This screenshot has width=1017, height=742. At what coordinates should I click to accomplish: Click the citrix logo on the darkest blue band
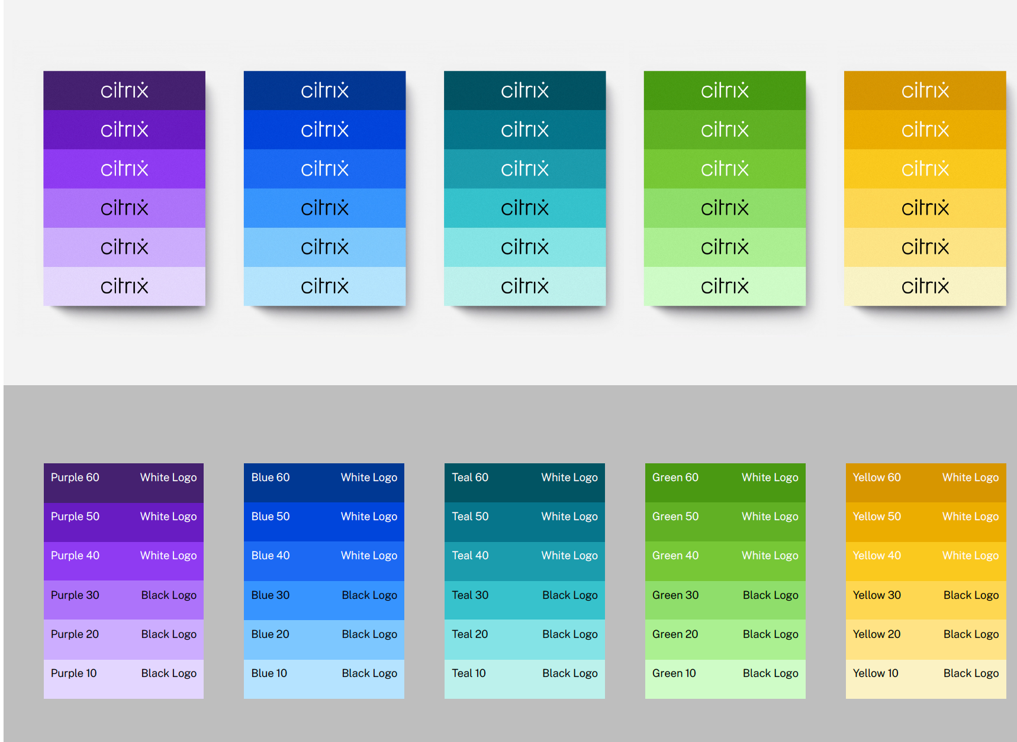click(x=324, y=91)
